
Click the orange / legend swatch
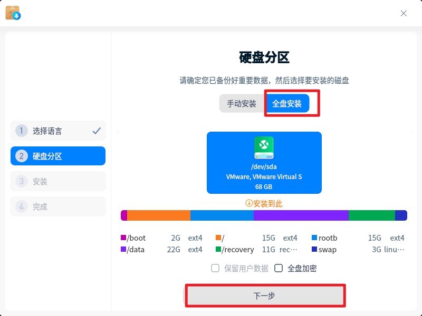(x=218, y=238)
